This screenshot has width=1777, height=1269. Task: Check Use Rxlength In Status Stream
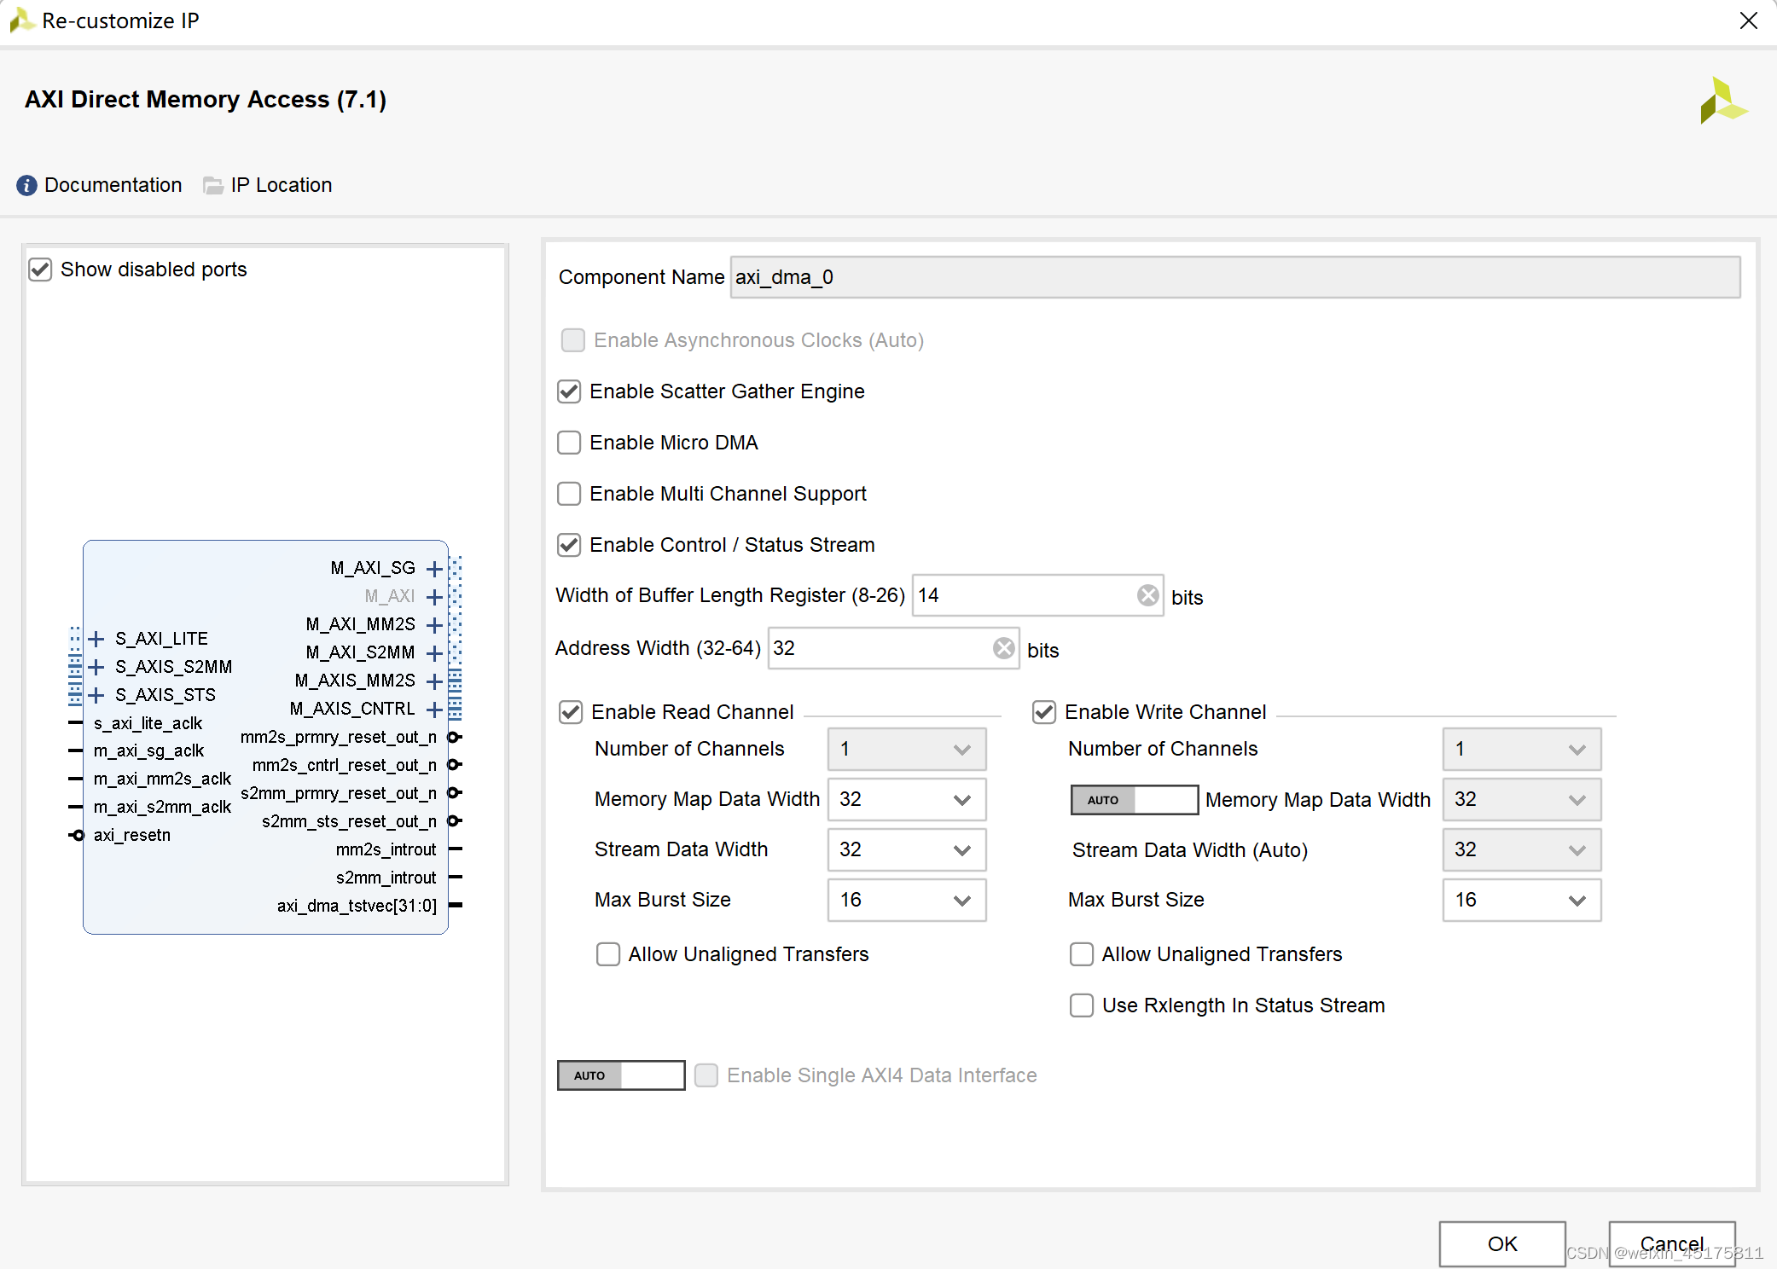1081,1005
